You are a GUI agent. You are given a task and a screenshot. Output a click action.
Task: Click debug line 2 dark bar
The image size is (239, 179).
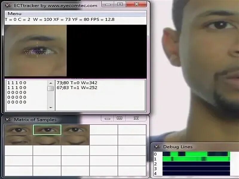(196, 164)
